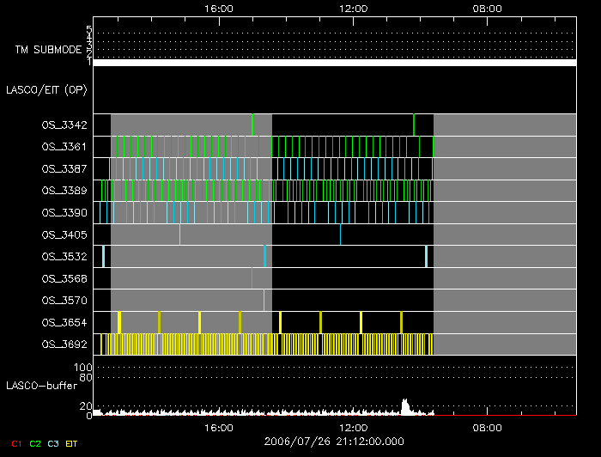Click the EIT legend entry
Image resolution: width=601 pixels, height=457 pixels.
pyautogui.click(x=71, y=443)
